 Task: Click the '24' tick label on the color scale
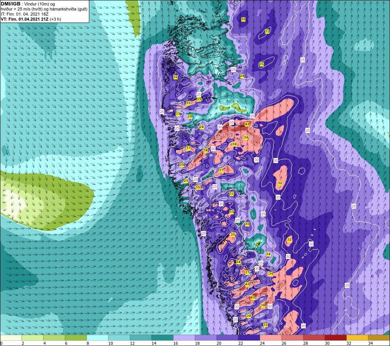[262, 343]
